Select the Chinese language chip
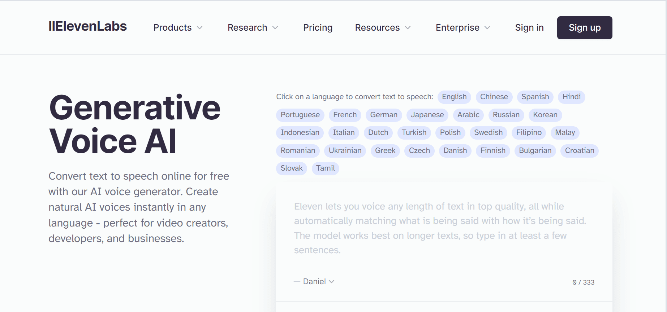 pos(494,97)
